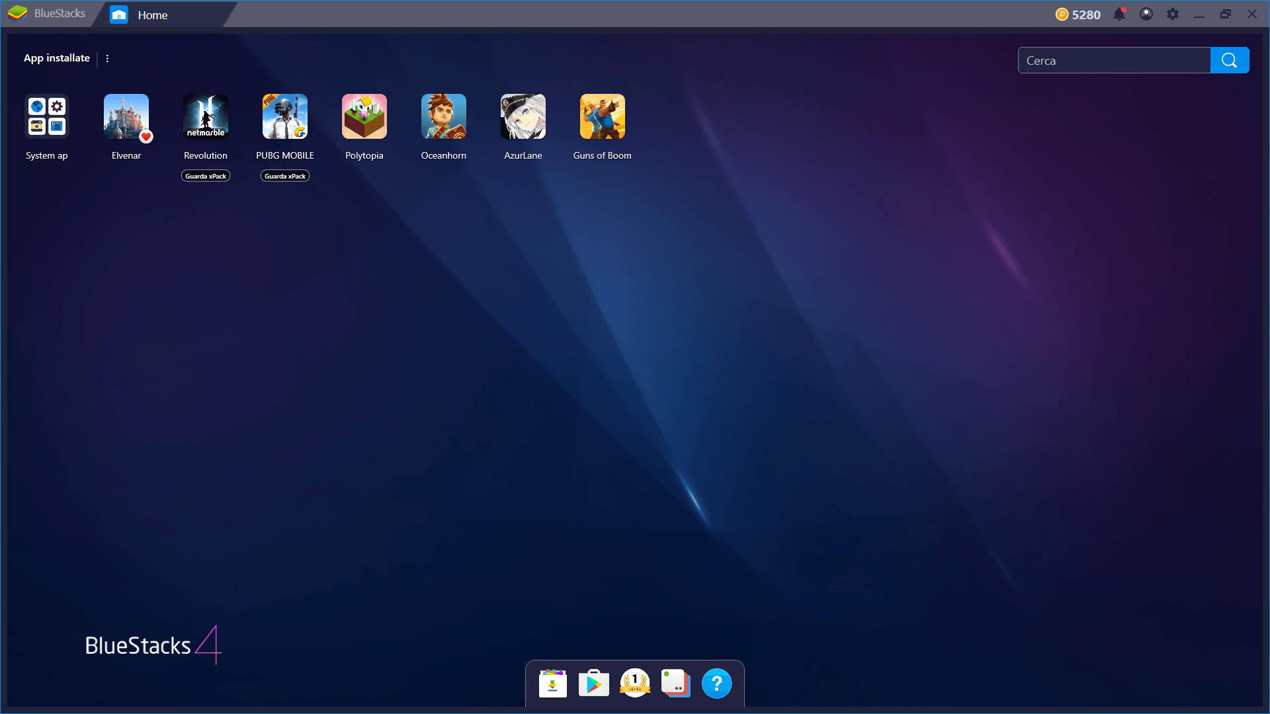This screenshot has height=714, width=1270.
Task: Click Guarda xPack under PUBG MOBILE
Action: [285, 176]
